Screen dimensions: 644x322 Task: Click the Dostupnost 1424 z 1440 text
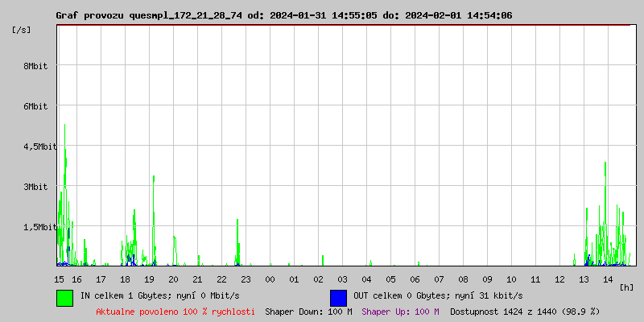[525, 311]
